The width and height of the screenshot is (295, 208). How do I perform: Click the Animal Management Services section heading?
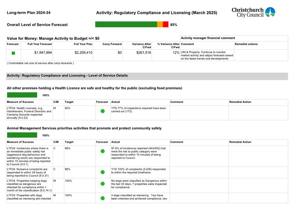coord(84,128)
